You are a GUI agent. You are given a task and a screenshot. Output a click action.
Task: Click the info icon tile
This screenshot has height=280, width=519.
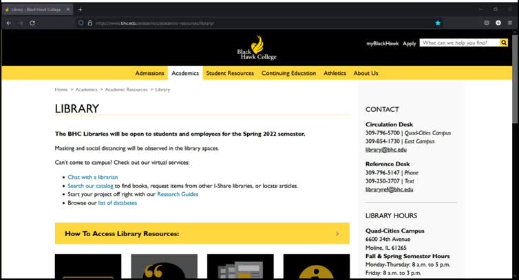pos(317,266)
